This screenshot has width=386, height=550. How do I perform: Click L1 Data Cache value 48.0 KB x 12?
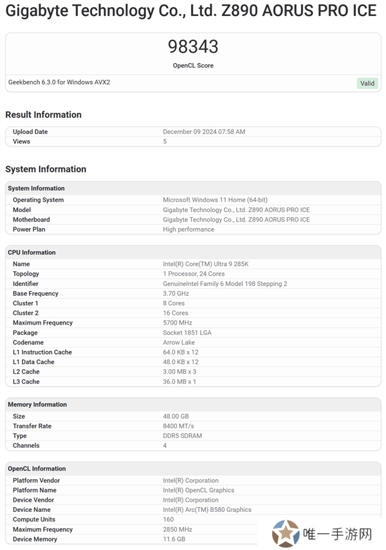181,362
